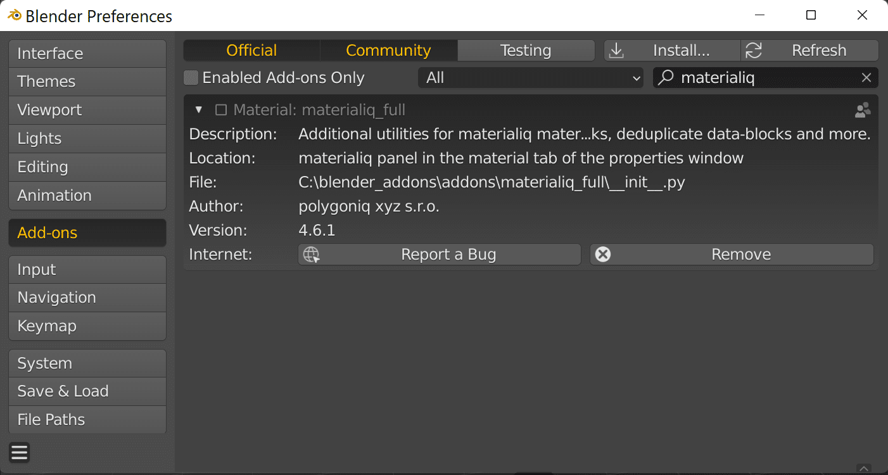Maximize the Blender Preferences window
Viewport: 888px width, 475px height.
tap(811, 15)
